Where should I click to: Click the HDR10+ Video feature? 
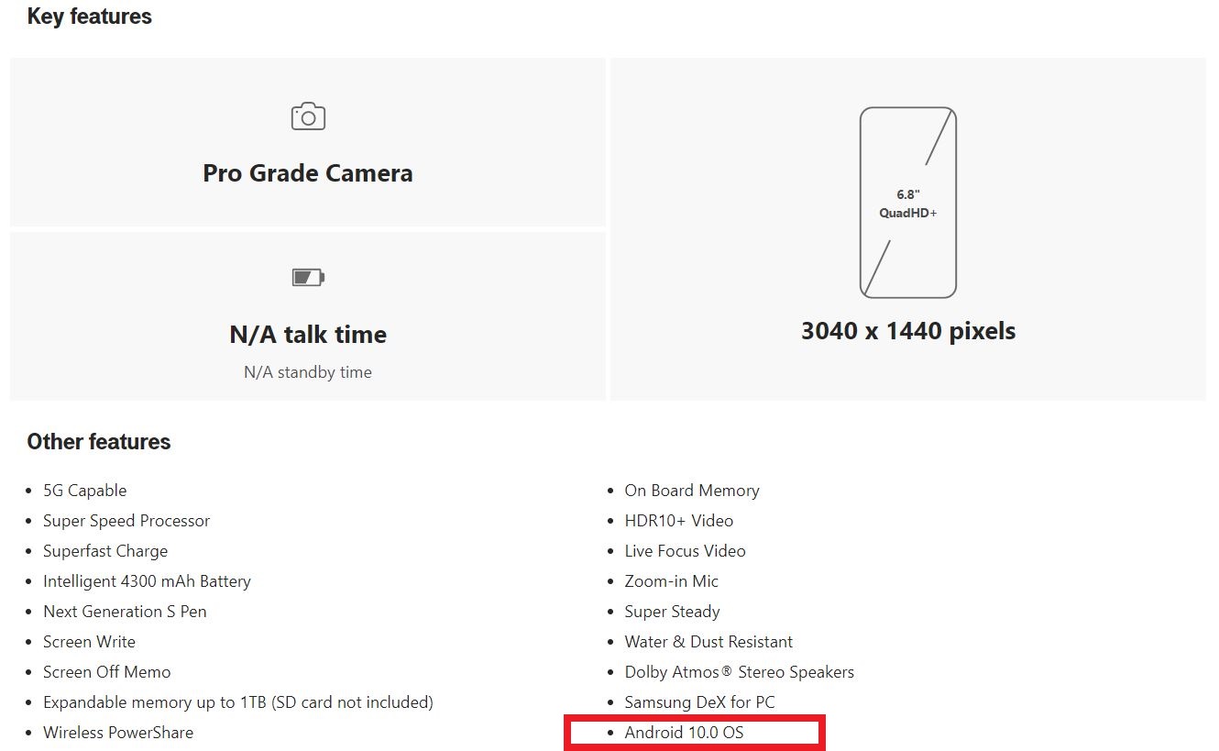coord(678,521)
